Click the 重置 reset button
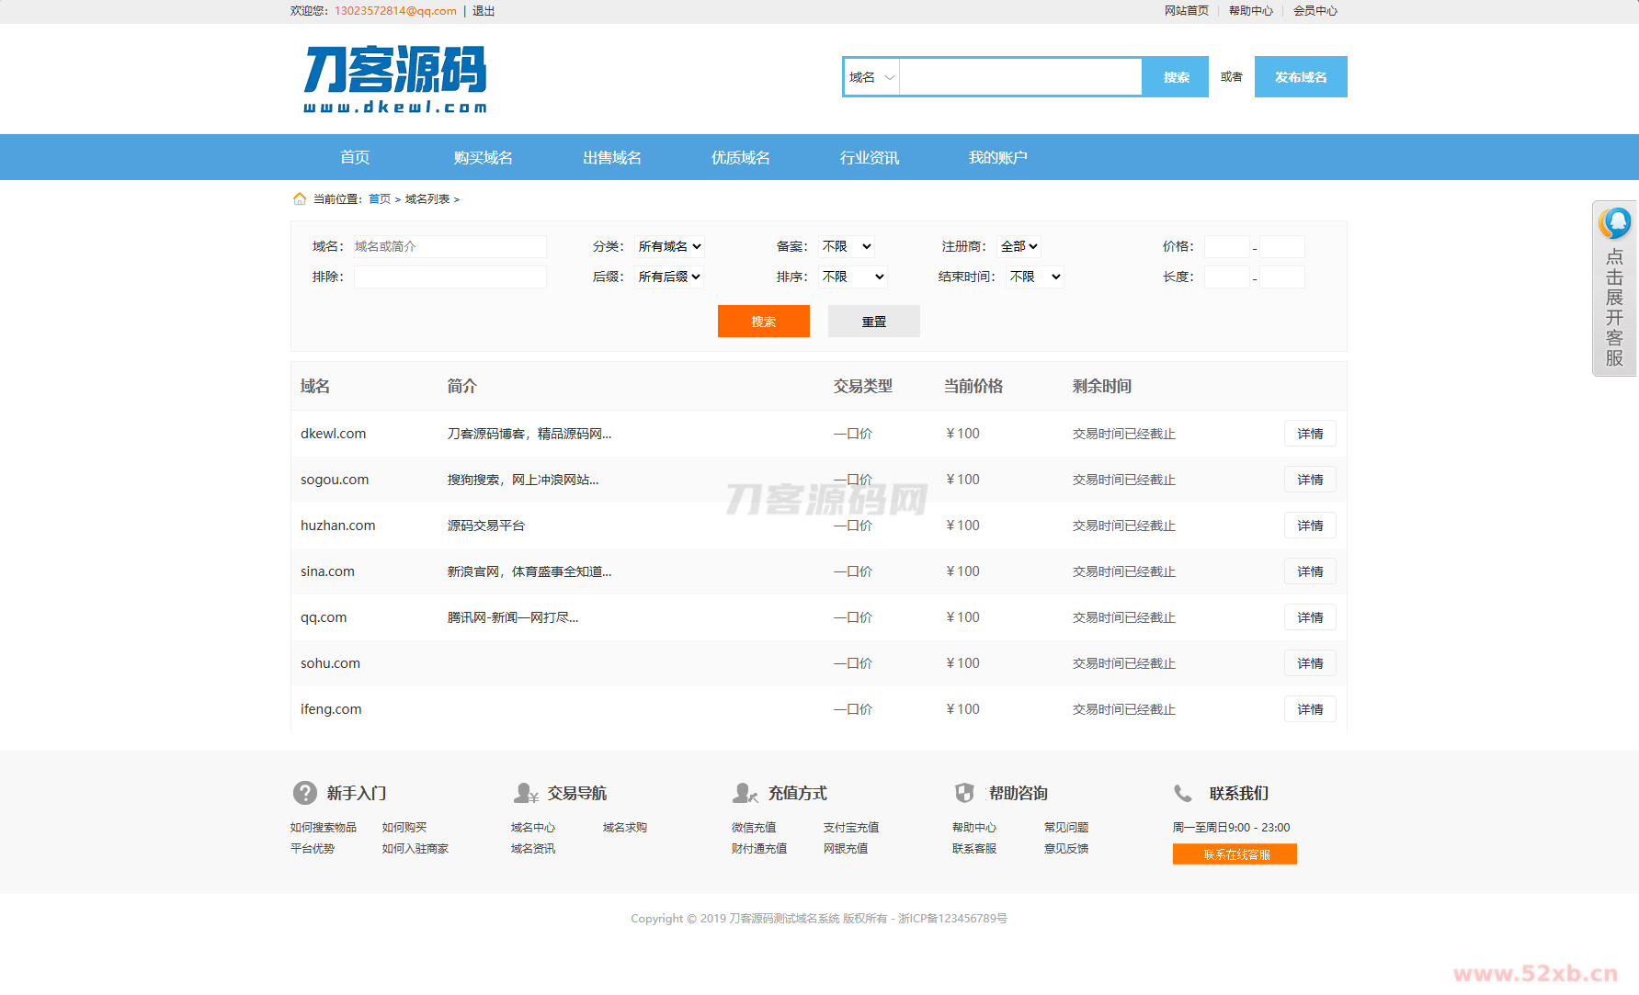Image resolution: width=1639 pixels, height=995 pixels. pos(873,322)
